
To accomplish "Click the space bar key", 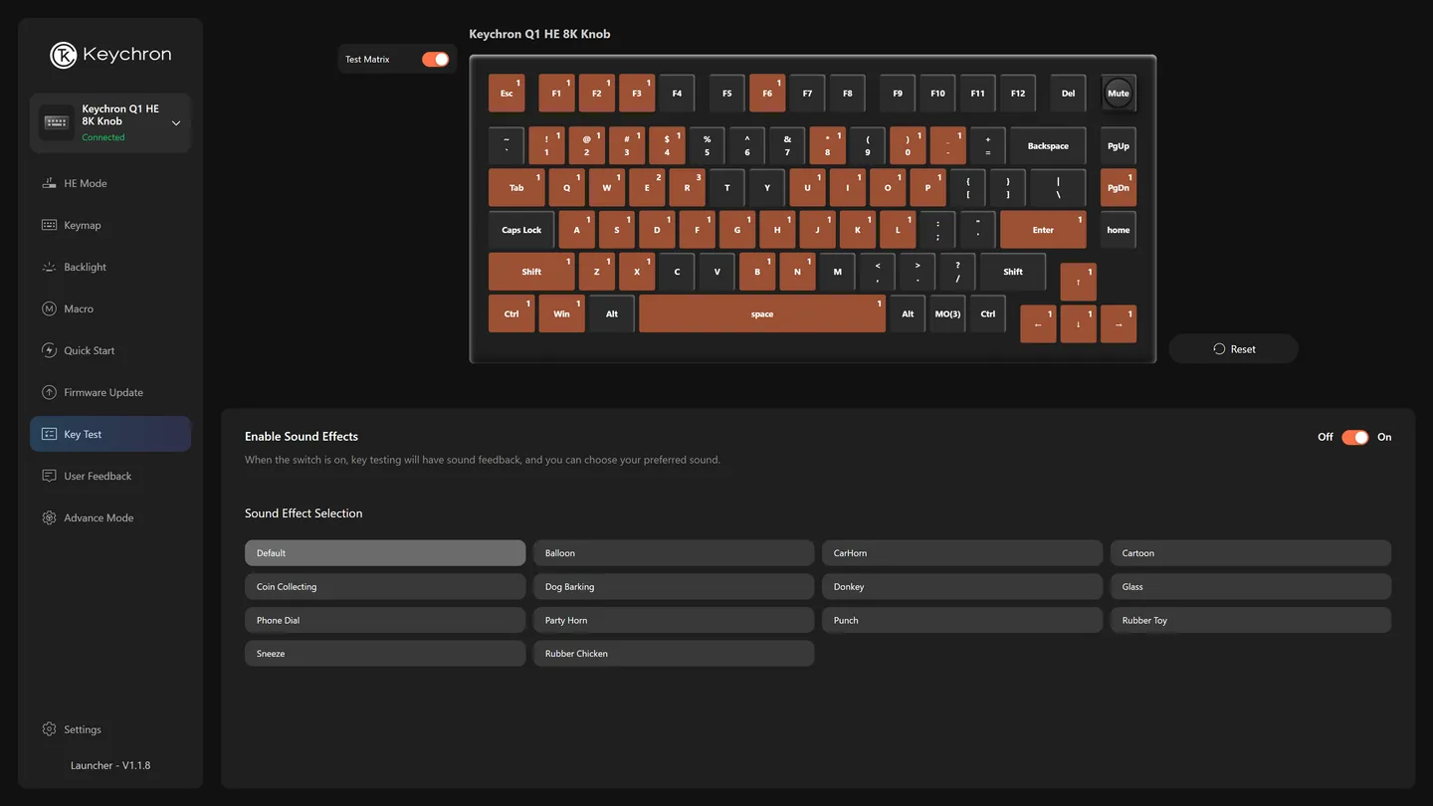I will (762, 313).
